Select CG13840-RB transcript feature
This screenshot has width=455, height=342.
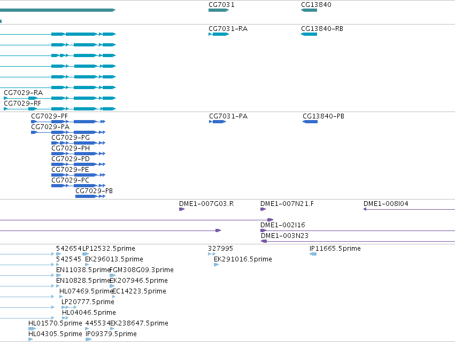[x=309, y=34]
